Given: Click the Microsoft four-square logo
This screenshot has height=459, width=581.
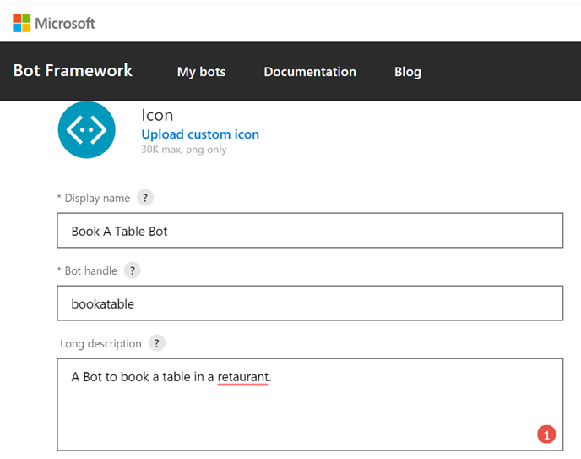Looking at the screenshot, I should click(x=21, y=23).
